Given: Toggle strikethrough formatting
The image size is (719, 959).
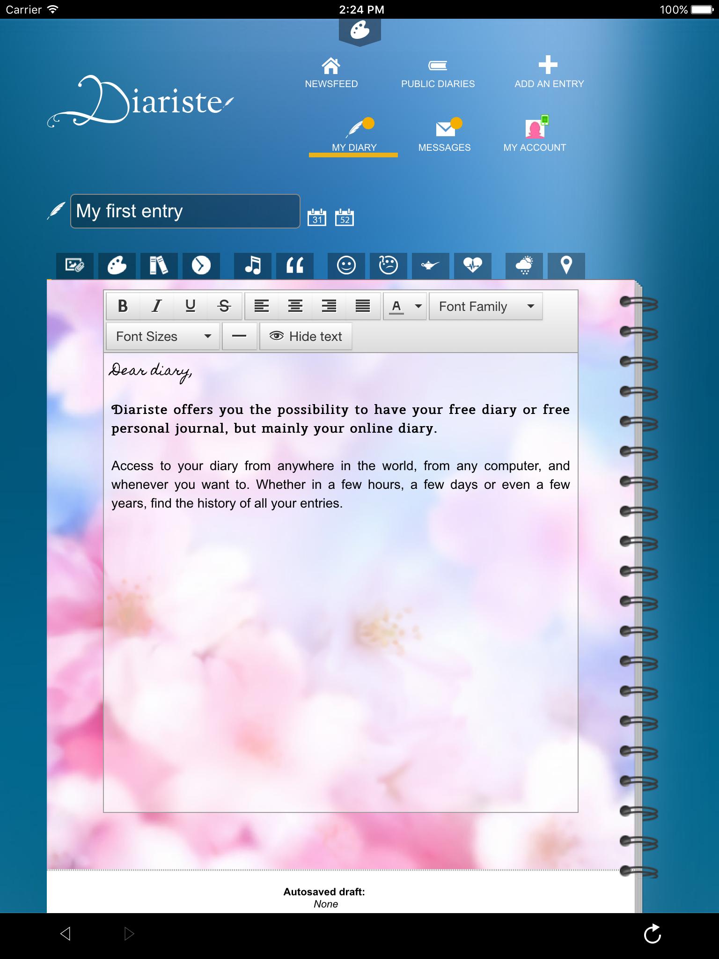Looking at the screenshot, I should click(224, 306).
